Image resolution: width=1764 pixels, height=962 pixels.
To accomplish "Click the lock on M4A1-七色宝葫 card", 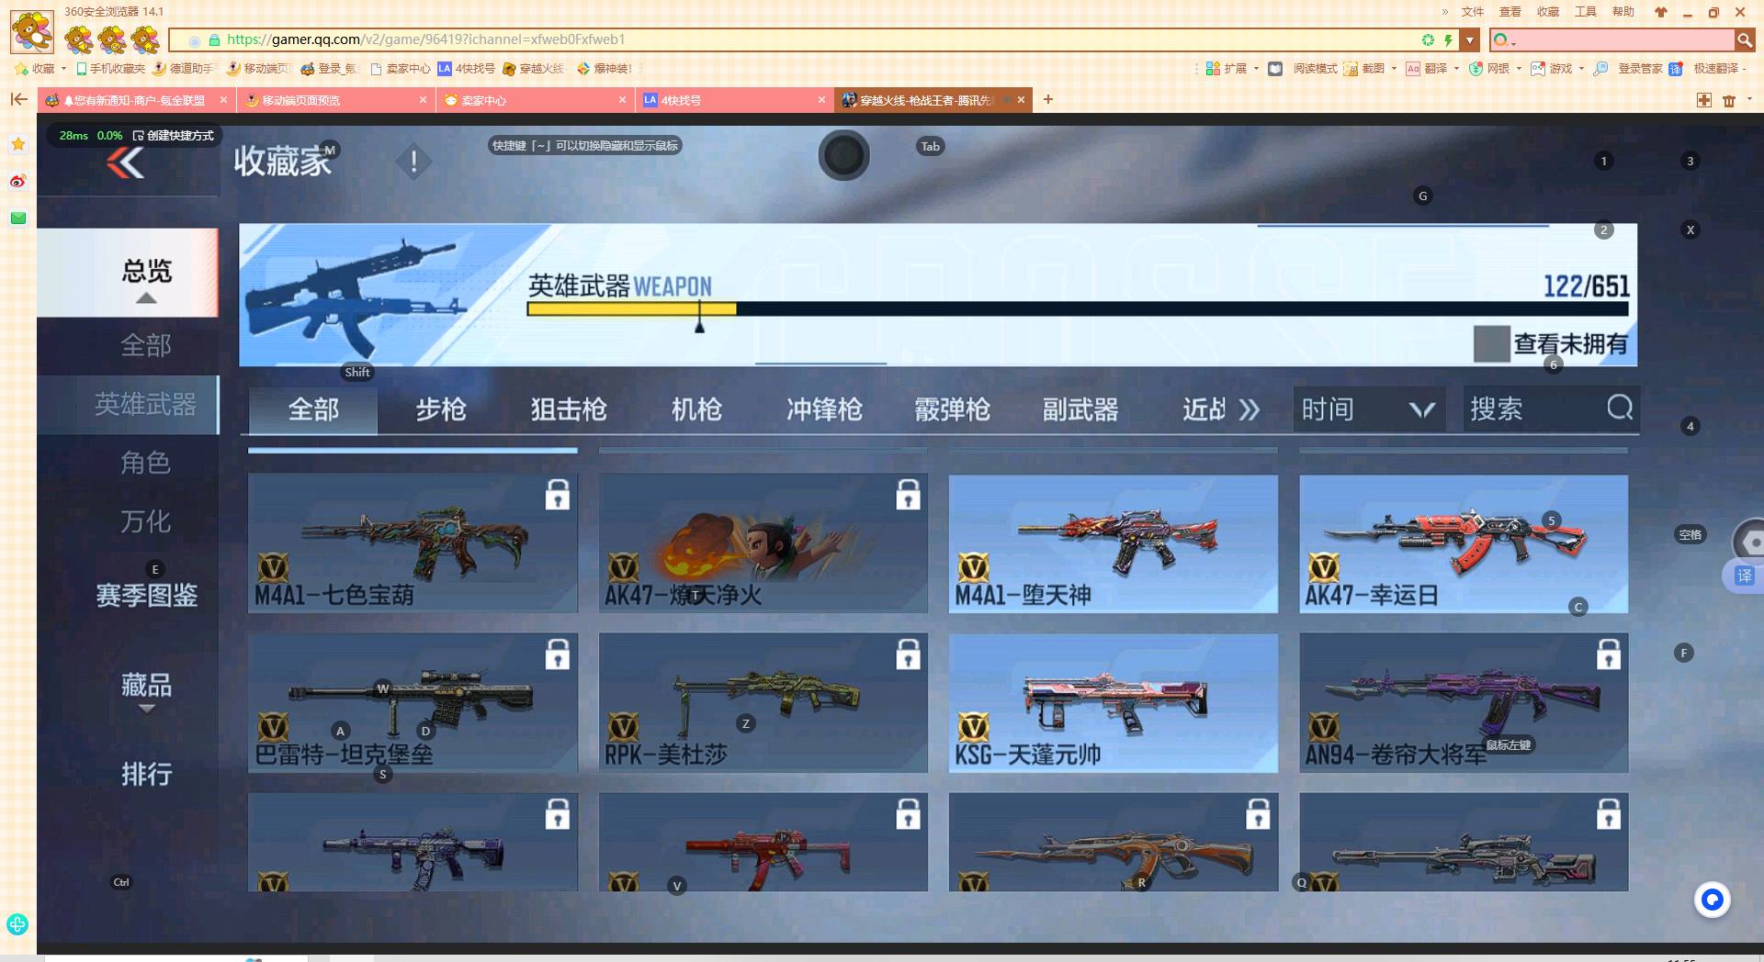I will coord(558,495).
